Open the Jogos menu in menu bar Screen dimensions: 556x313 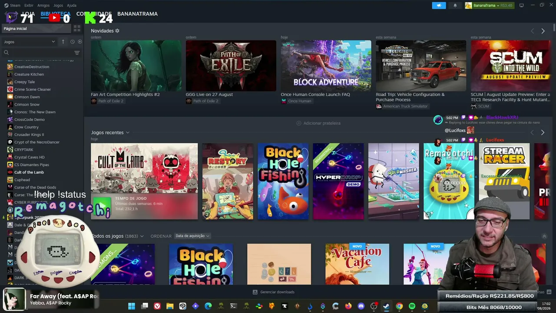[58, 5]
